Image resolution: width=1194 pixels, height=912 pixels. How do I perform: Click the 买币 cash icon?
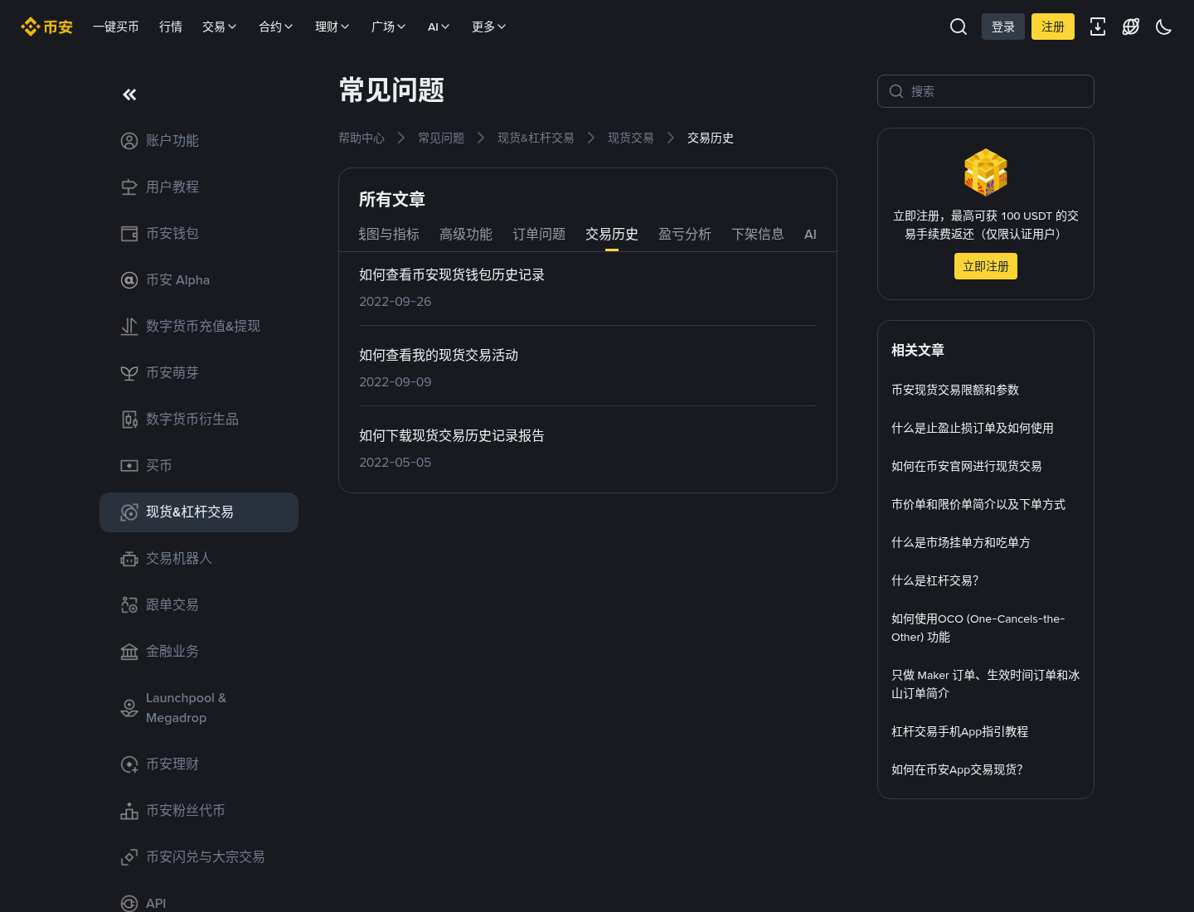point(129,466)
